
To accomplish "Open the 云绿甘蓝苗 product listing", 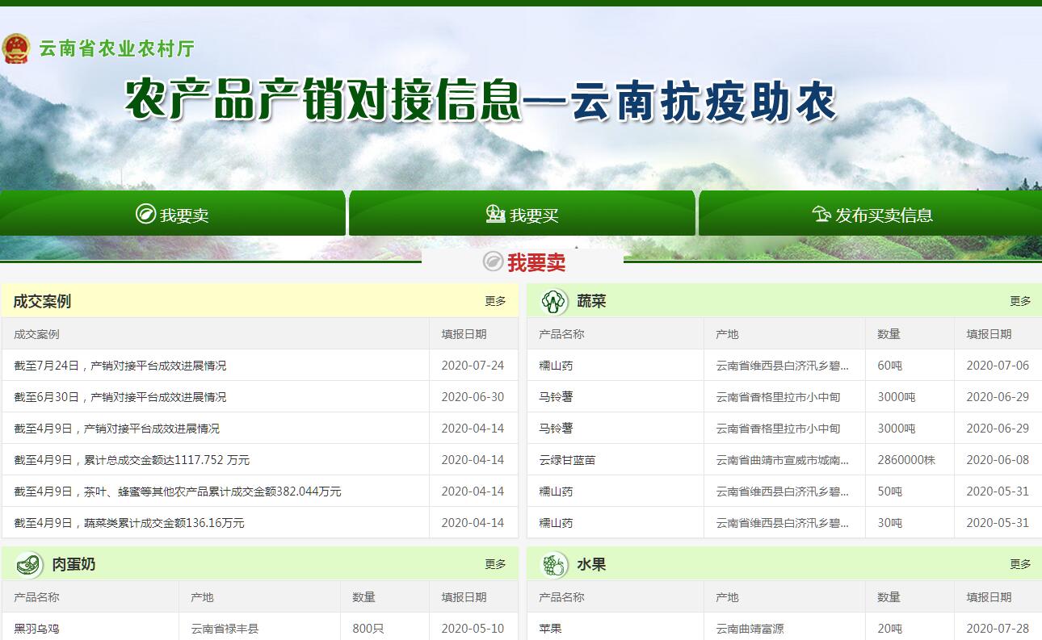I will [567, 460].
